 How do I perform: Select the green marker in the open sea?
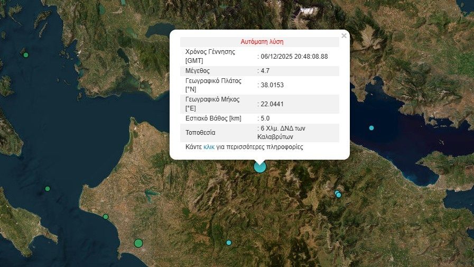(48, 189)
